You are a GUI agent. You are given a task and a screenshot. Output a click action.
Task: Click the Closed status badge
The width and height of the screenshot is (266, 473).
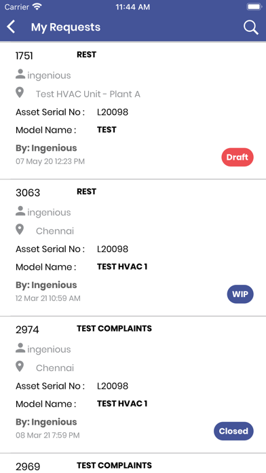click(x=233, y=431)
